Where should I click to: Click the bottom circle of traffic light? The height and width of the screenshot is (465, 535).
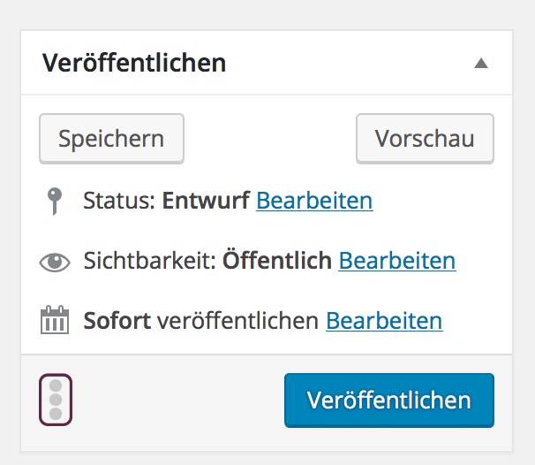pyautogui.click(x=56, y=414)
